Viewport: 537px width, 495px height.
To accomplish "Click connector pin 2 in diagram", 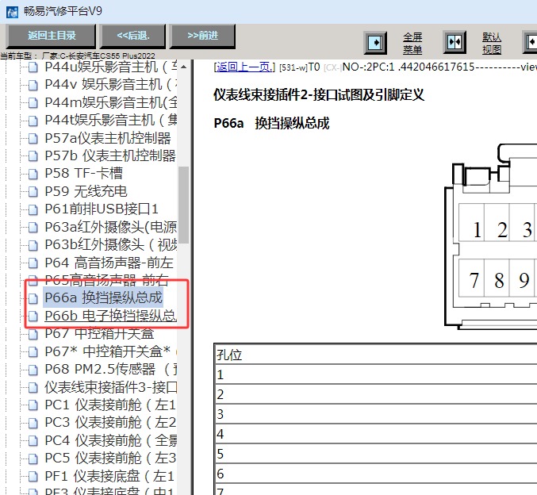I will point(497,223).
